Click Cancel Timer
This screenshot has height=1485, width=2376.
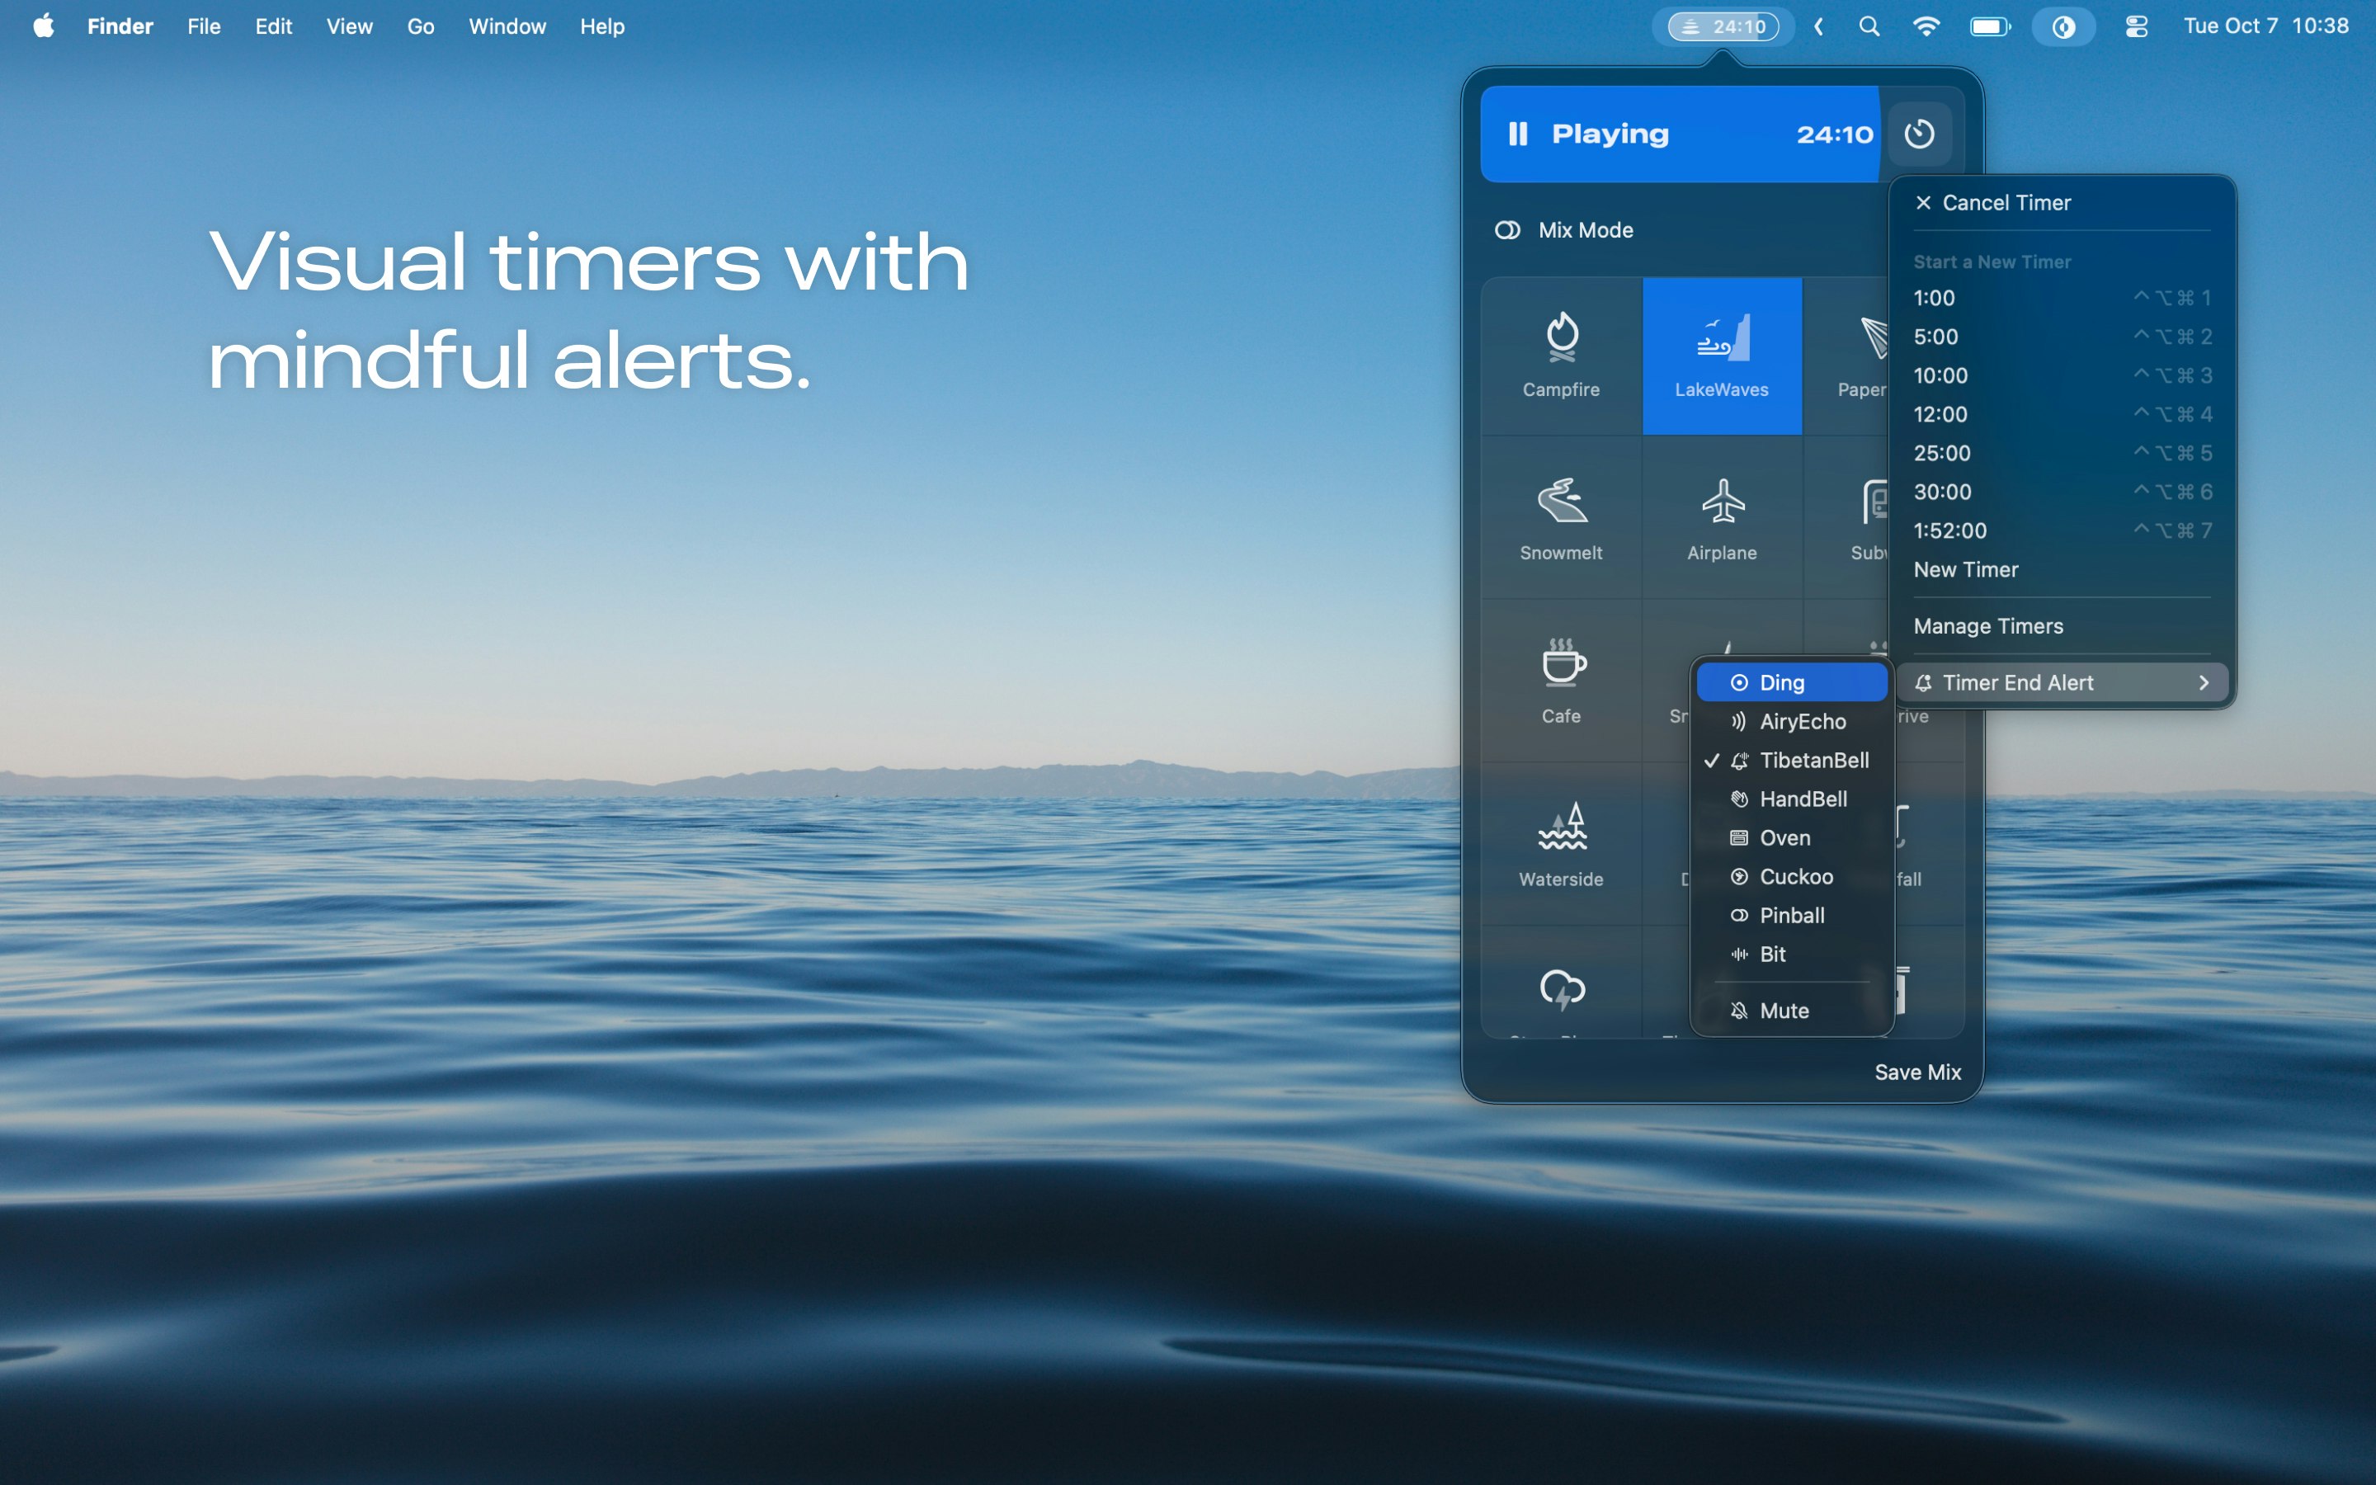(x=2005, y=202)
